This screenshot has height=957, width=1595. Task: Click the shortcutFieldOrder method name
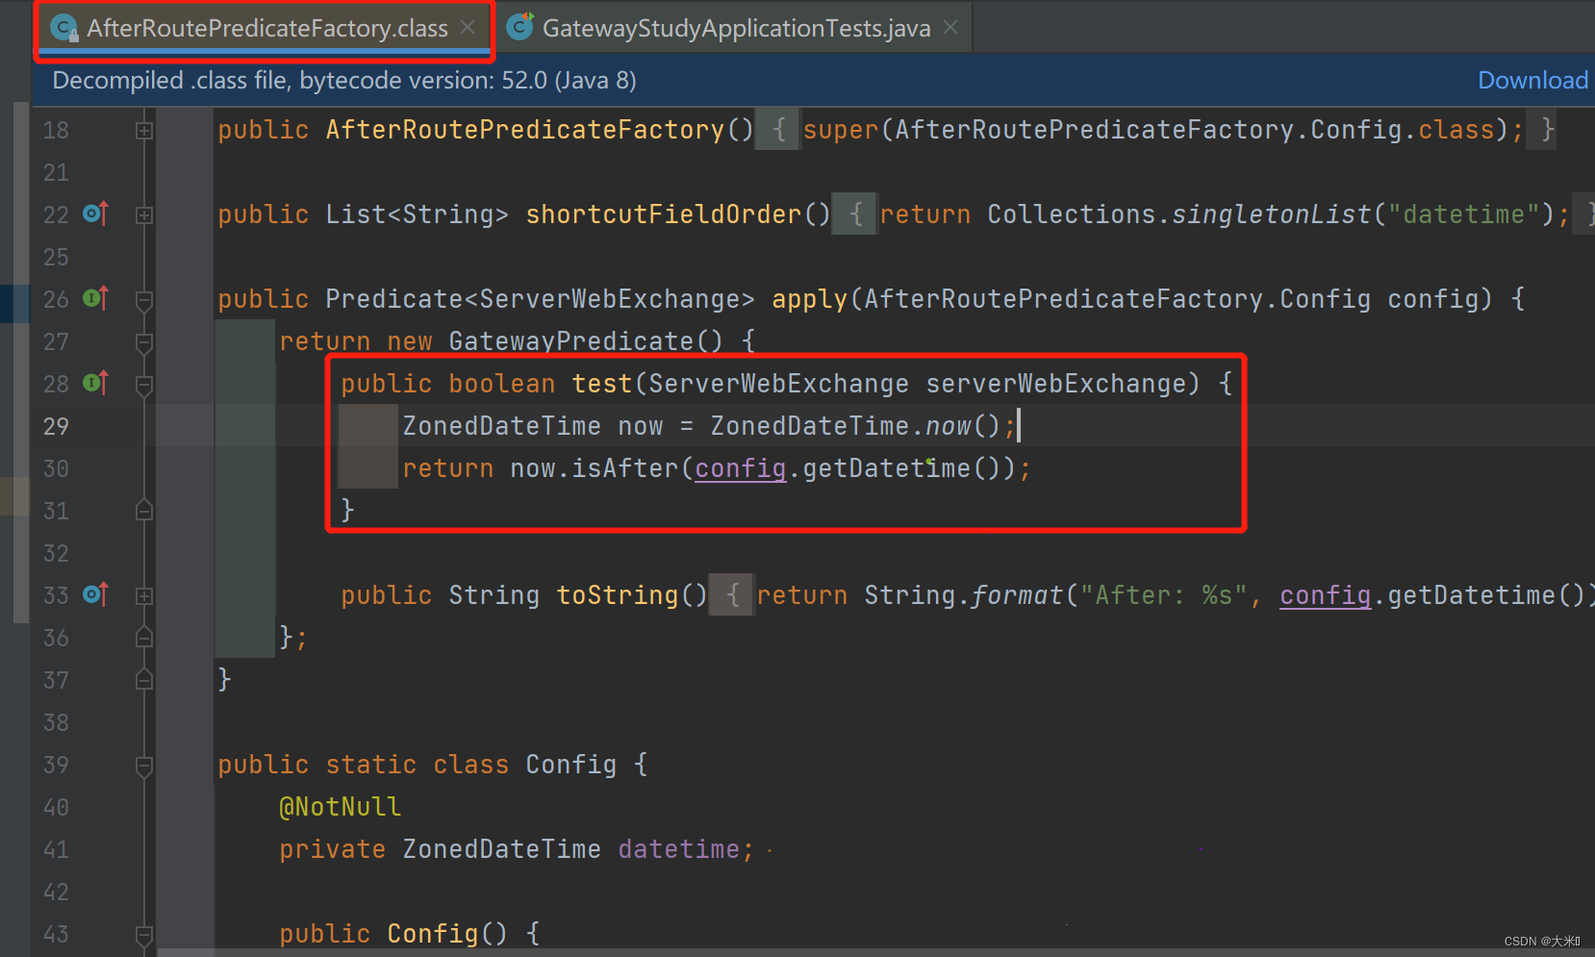coord(664,214)
